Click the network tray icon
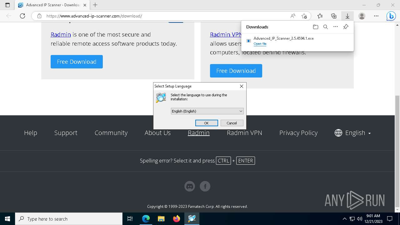400x225 pixels. (x=352, y=219)
